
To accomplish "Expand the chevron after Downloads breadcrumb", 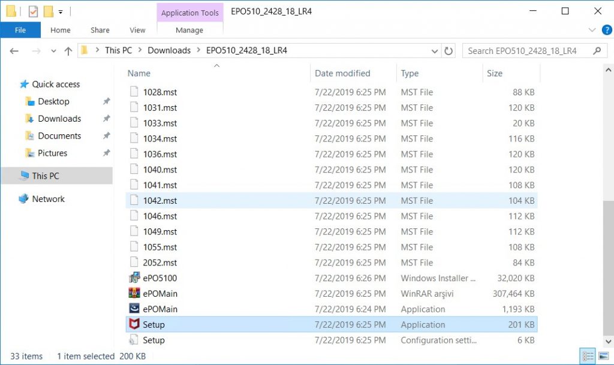I will 198,50.
